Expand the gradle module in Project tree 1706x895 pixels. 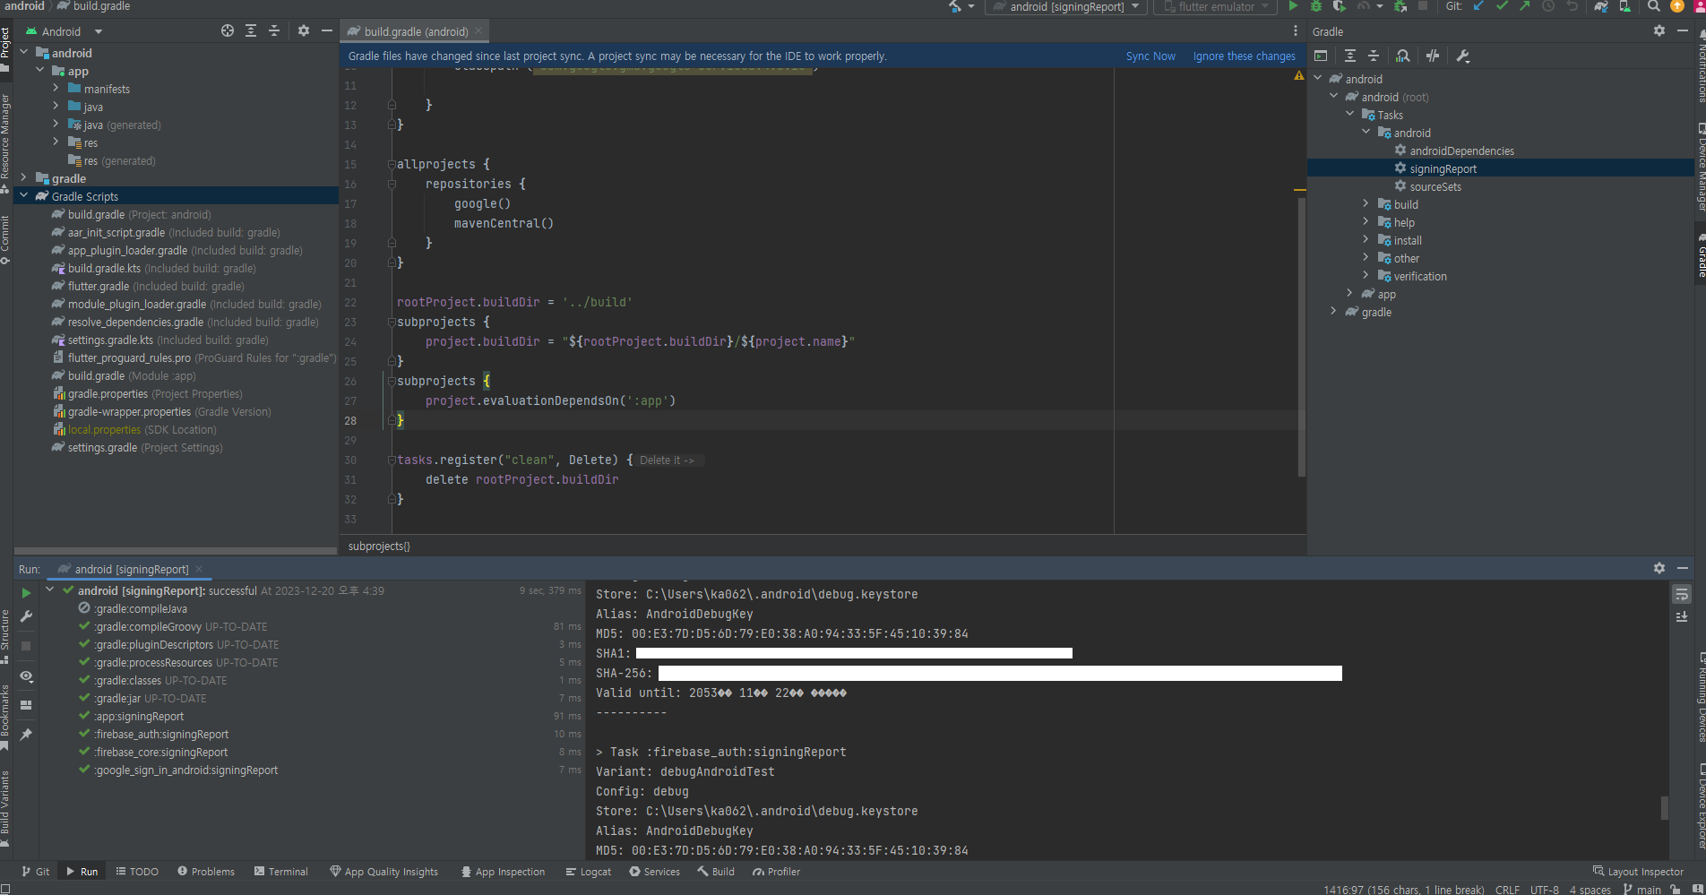click(23, 177)
